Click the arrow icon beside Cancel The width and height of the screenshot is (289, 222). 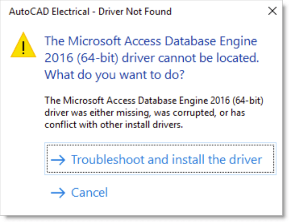(58, 193)
